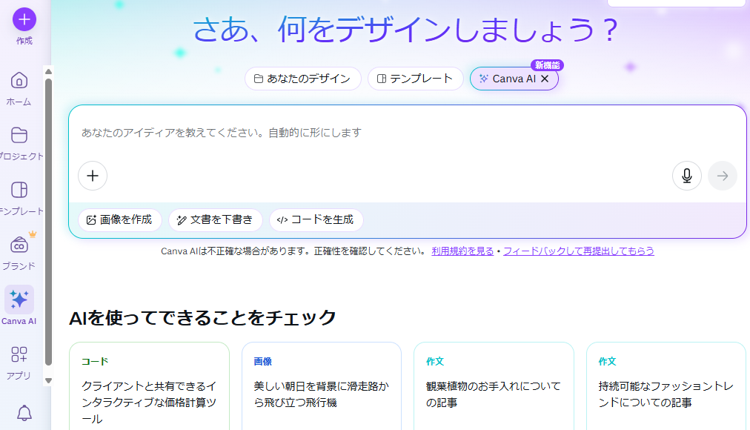Viewport: 750px width, 430px height.
Task: Activate the microphone voice input
Action: (687, 176)
